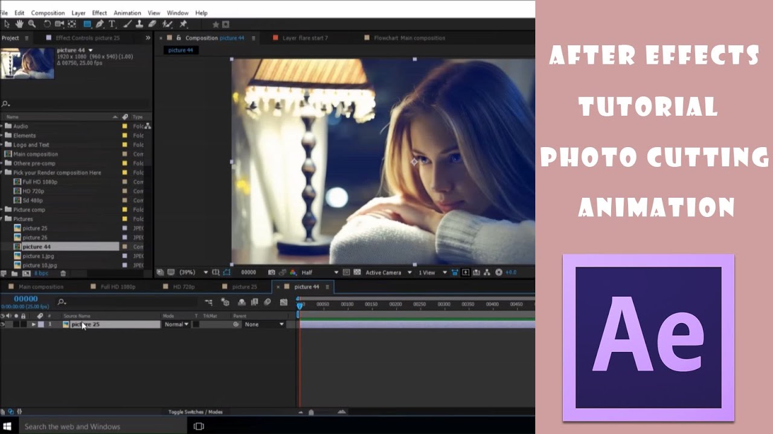Click Toggle Switches / Modes button
Viewport: 773px width, 434px height.
click(195, 412)
